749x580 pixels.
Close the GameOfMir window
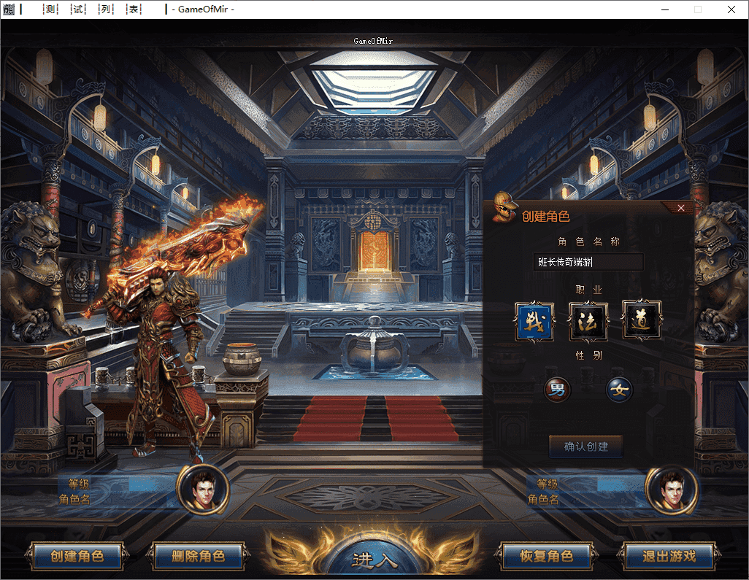point(731,9)
